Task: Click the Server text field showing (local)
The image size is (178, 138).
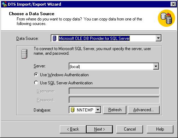Action: [x=111, y=66]
